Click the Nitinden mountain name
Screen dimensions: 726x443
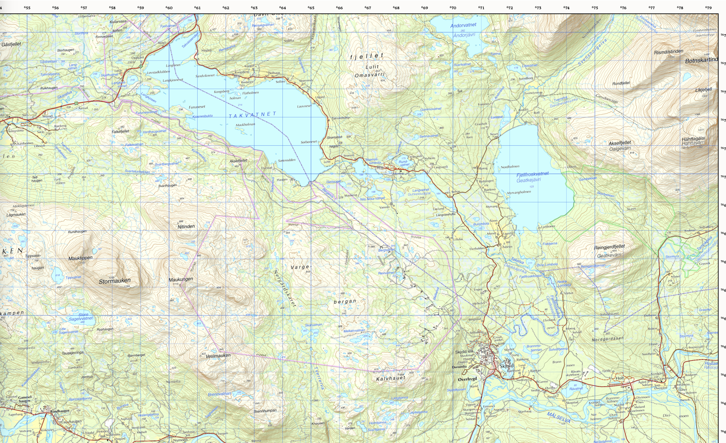pyautogui.click(x=186, y=226)
